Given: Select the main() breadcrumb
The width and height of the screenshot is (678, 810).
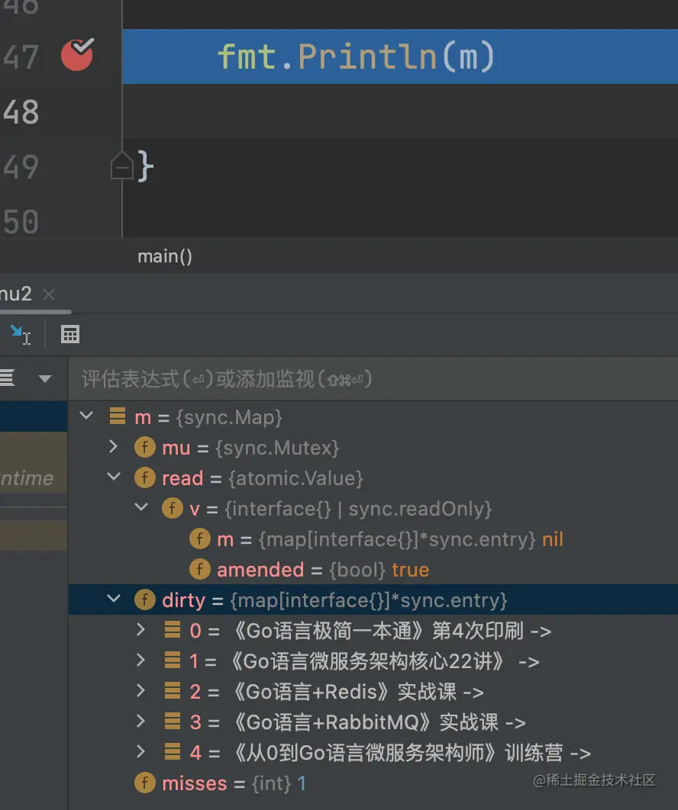Looking at the screenshot, I should [x=164, y=256].
